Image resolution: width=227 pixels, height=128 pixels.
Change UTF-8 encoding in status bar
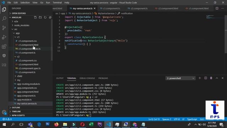[x=177, y=119]
